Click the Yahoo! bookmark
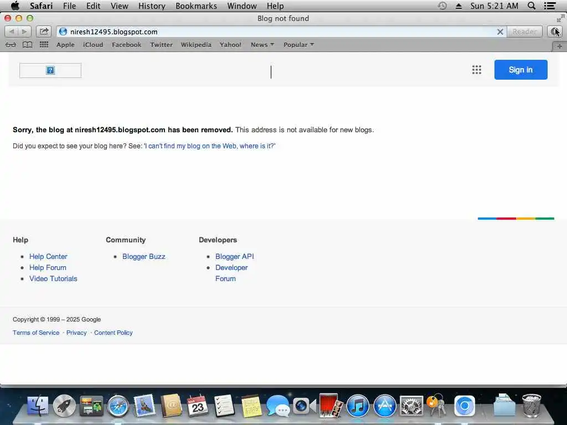 point(230,45)
